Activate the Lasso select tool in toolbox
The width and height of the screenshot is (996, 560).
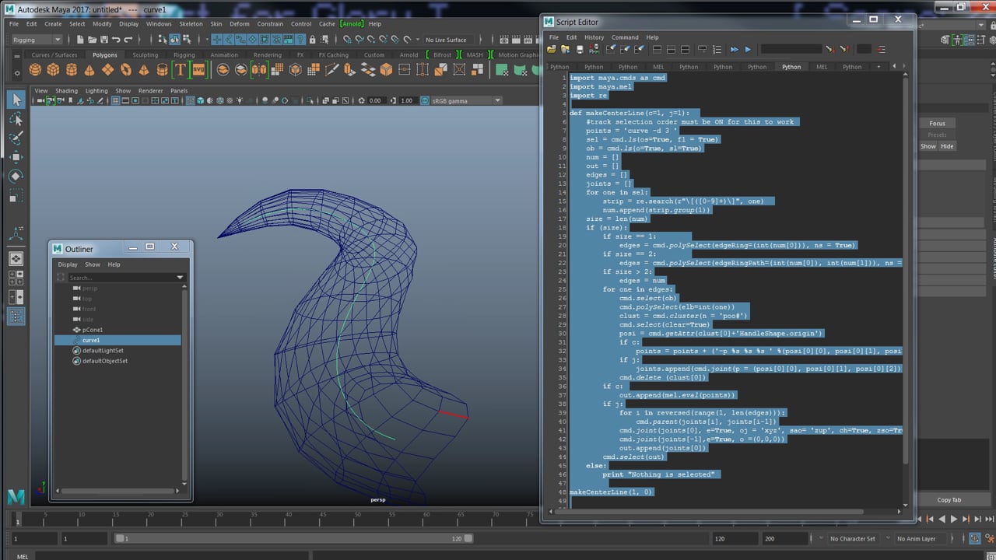(x=16, y=119)
